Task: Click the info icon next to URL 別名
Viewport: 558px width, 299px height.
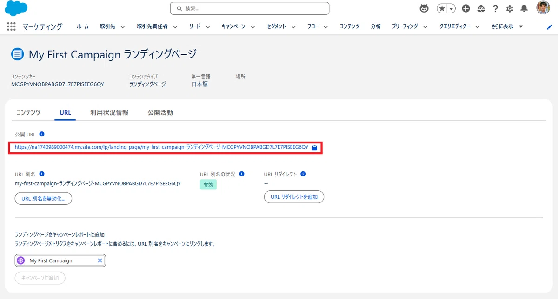Action: tap(42, 174)
